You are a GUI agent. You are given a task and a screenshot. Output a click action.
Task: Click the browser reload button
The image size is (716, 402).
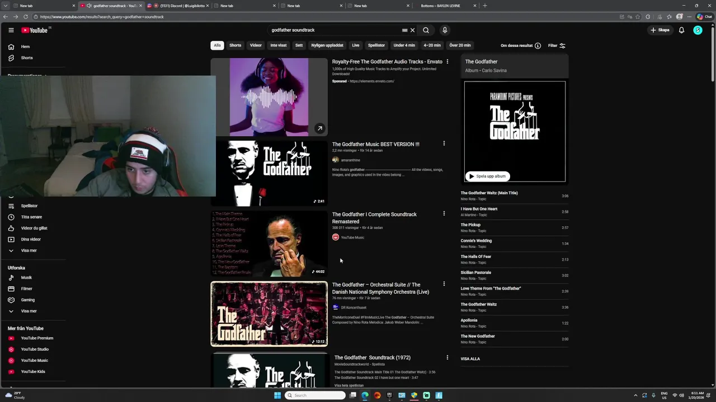pyautogui.click(x=25, y=17)
